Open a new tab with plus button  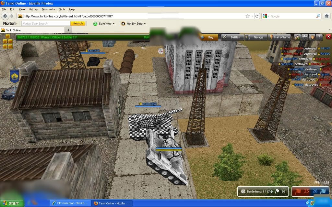(x=68, y=30)
